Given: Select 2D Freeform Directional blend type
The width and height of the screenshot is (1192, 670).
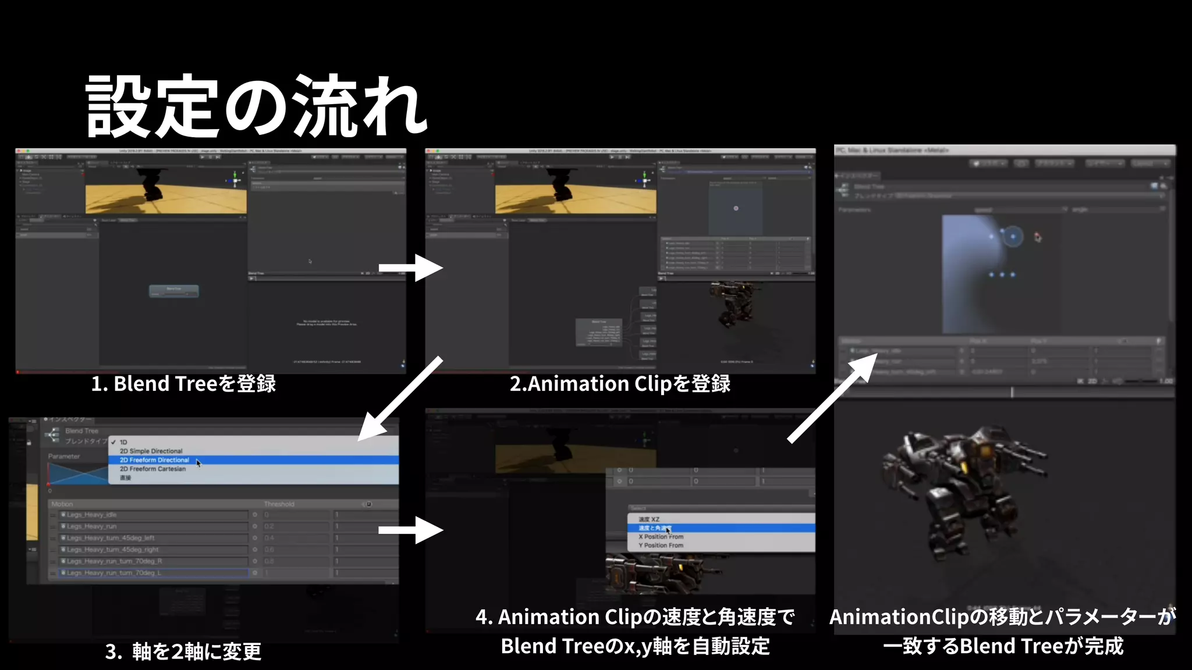Looking at the screenshot, I should pos(254,460).
